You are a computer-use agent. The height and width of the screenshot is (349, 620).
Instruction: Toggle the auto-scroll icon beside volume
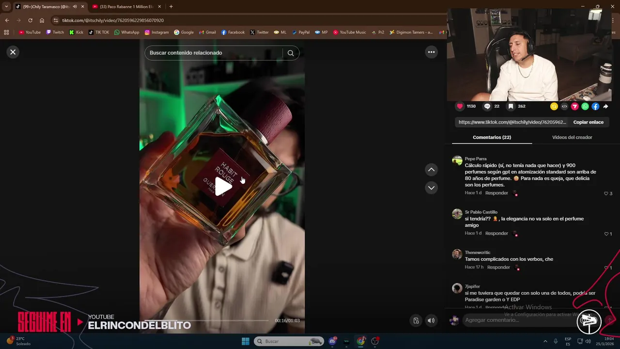tap(416, 320)
